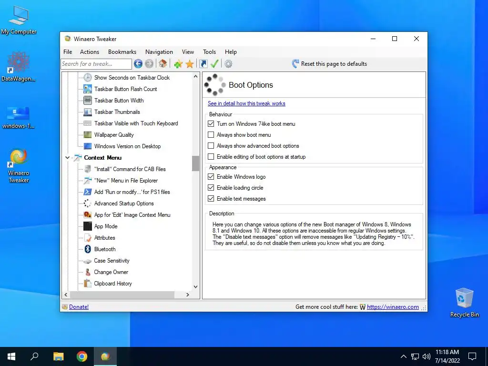Select the Bluetooth icon in the tree

coord(88,249)
